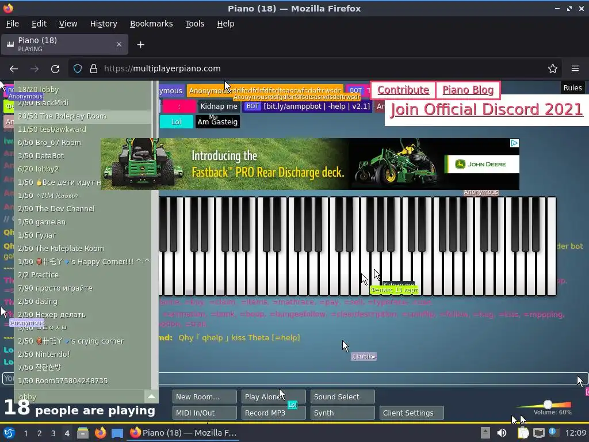Open the Bookmarks menu
Screen dimensions: 589x442
pos(151,24)
